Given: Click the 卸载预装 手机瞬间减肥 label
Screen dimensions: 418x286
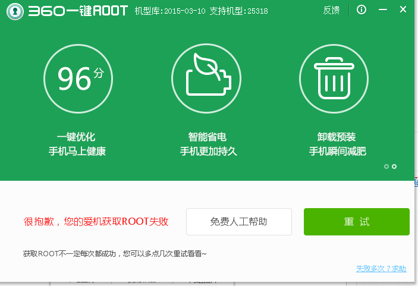Looking at the screenshot, I should click(x=337, y=144).
